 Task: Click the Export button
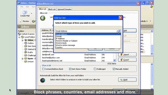(127, 60)
